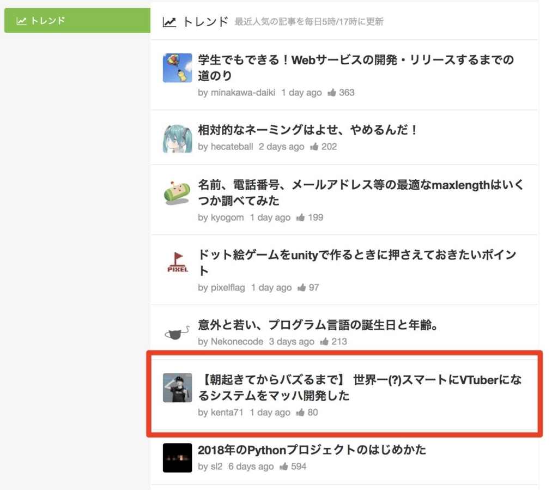Viewport: 558px width, 490px height.
Task: Open author profile Nekonecode
Action: click(237, 342)
